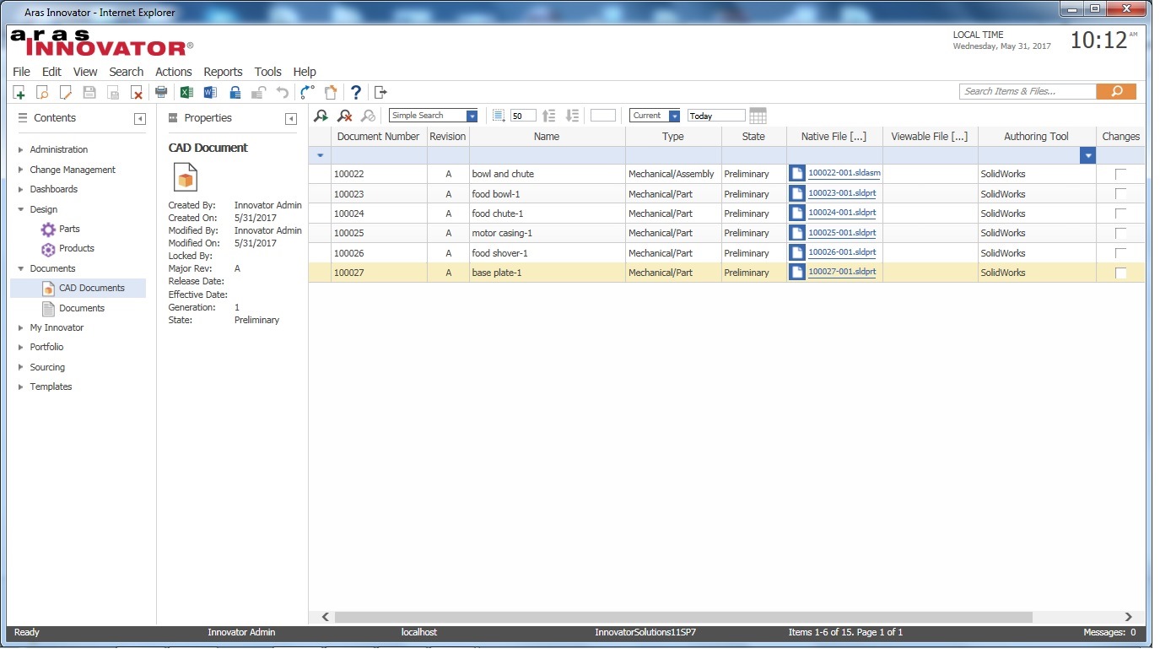Click the Next page icon
The height and width of the screenshot is (654, 1160).
(572, 116)
